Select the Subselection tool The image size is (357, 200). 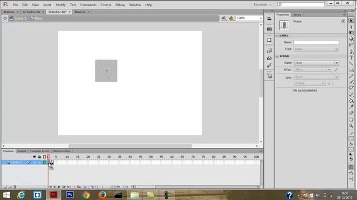point(351,27)
